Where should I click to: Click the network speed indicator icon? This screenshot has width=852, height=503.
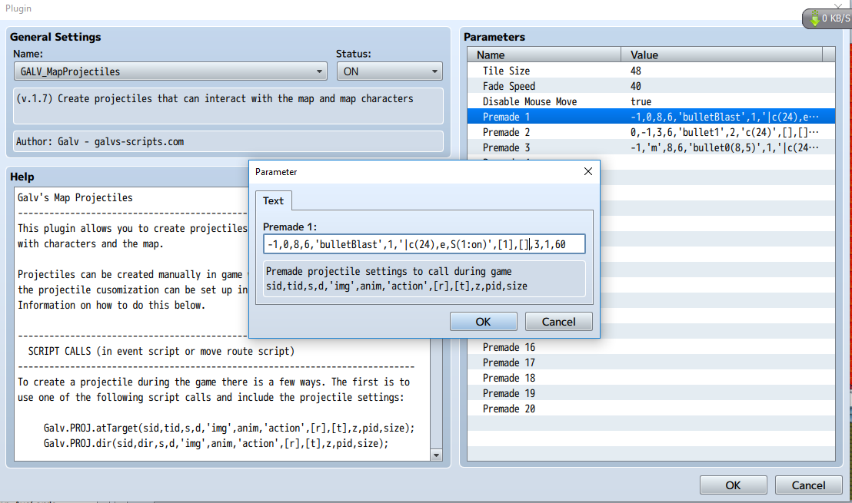point(814,18)
